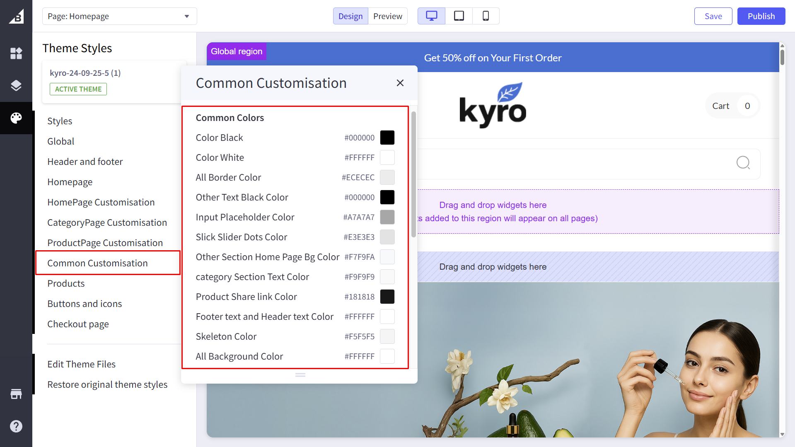Viewport: 795px width, 447px height.
Task: Open Buttons and icons settings
Action: pyautogui.click(x=85, y=304)
